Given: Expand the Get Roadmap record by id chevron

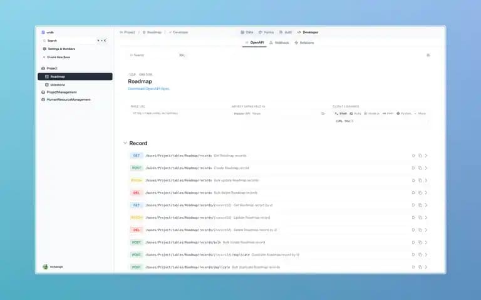Looking at the screenshot, I should (426, 205).
